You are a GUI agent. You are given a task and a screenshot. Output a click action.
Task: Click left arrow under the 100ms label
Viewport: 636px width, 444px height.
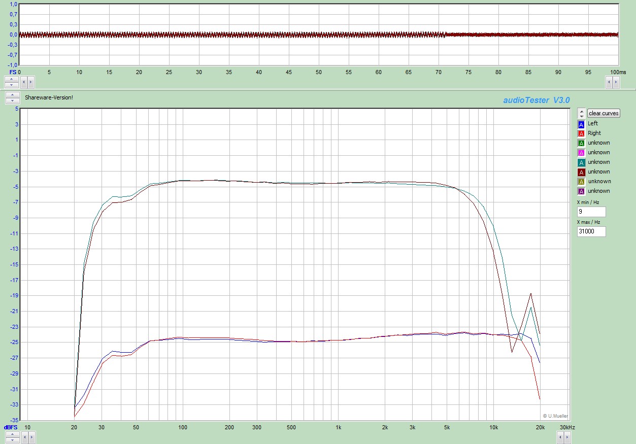pyautogui.click(x=609, y=82)
